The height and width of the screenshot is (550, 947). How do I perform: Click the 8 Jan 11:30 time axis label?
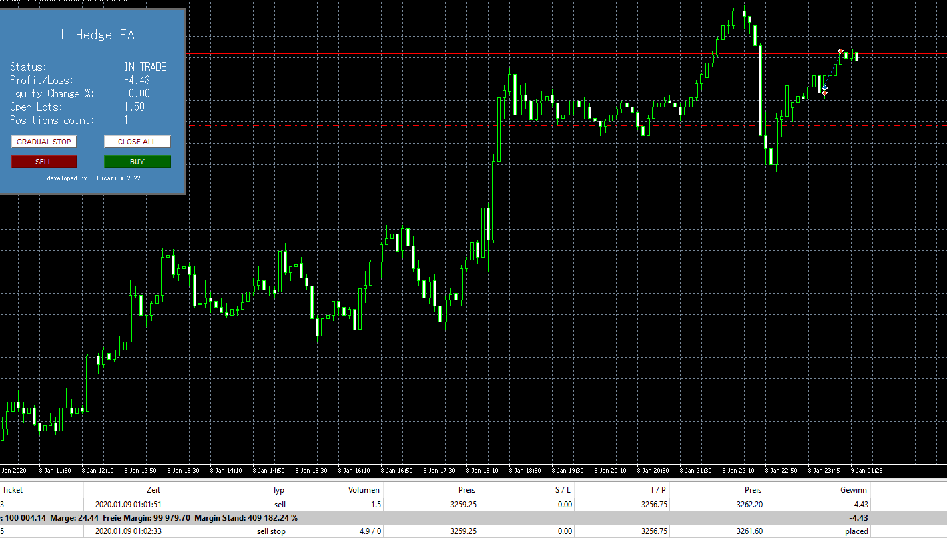55,471
